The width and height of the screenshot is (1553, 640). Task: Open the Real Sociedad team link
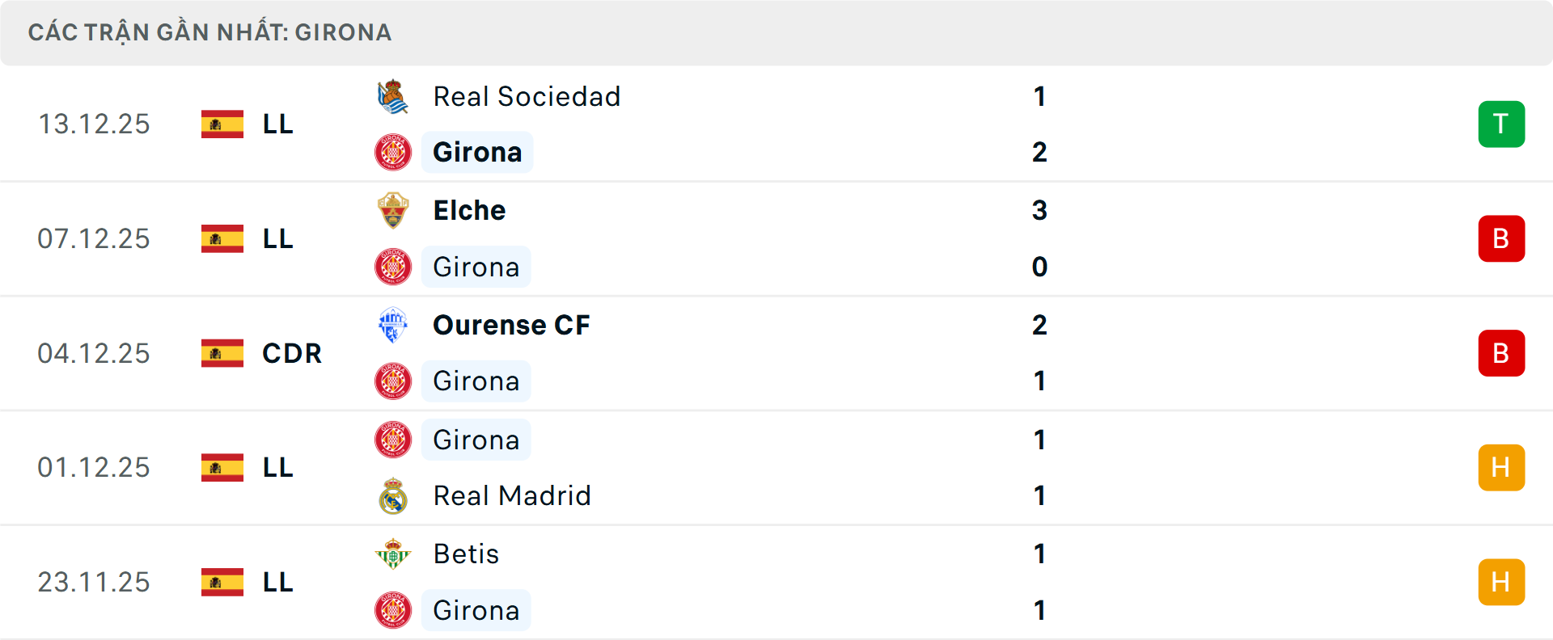527,97
